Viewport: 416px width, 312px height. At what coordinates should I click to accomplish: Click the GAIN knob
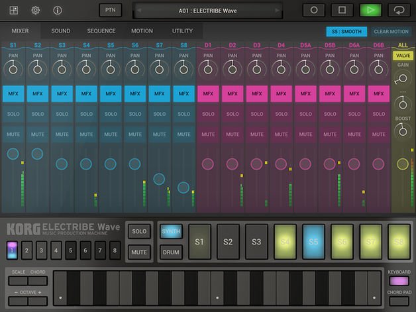click(403, 79)
